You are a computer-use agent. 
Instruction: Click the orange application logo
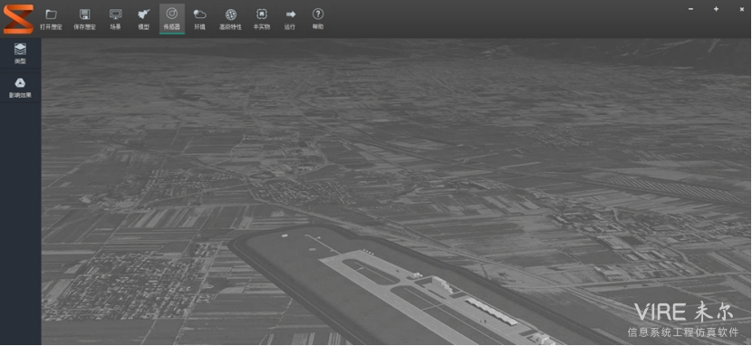coord(18,19)
